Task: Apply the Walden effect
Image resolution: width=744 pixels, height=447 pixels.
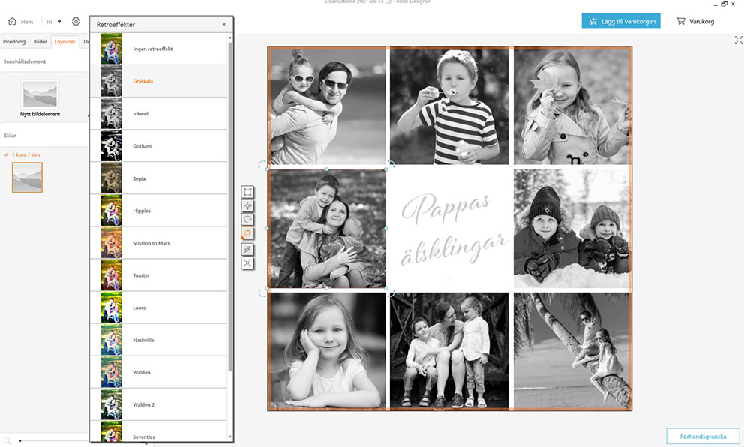Action: point(158,372)
